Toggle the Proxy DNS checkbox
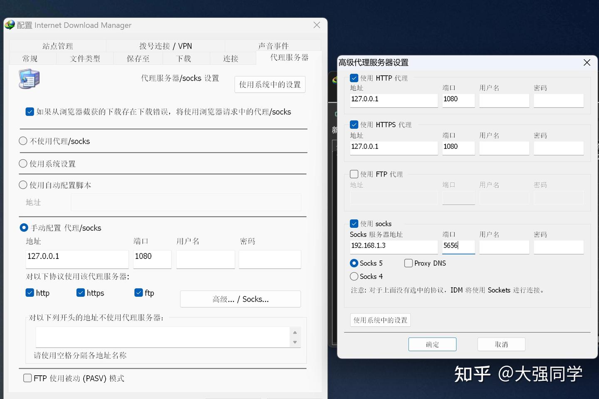 (408, 263)
